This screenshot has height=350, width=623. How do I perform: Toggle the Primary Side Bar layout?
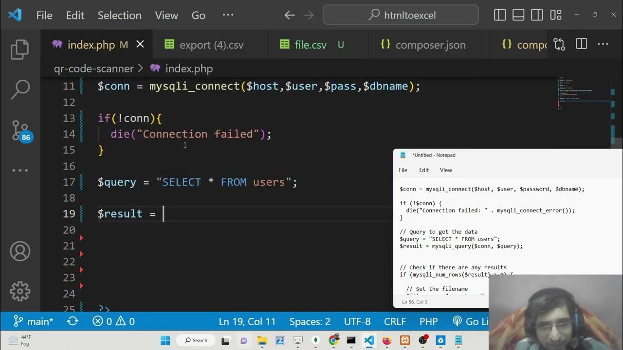(500, 15)
